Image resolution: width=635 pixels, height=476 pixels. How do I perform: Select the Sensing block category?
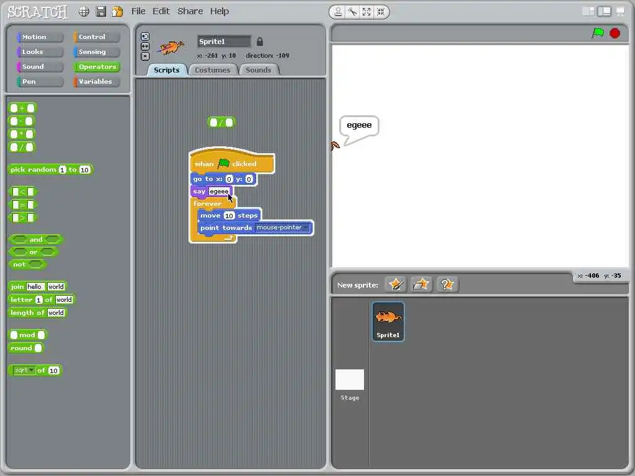96,52
